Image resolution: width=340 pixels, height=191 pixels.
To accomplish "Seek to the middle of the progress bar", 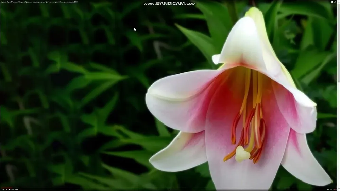I will pyautogui.click(x=169, y=188).
